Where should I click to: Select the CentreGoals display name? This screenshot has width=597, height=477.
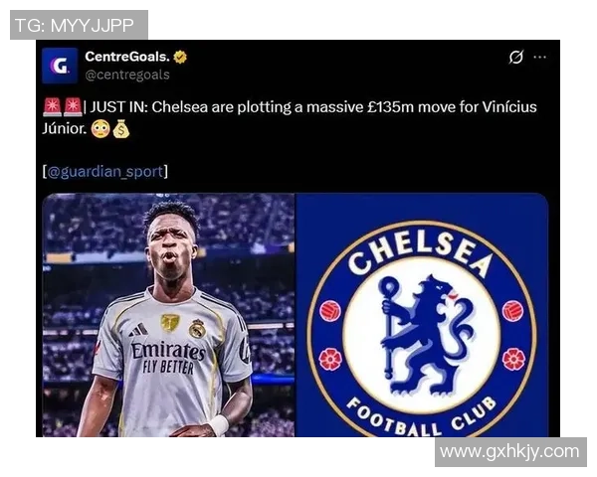click(x=127, y=57)
